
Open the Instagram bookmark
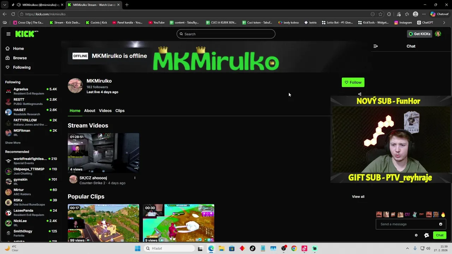(x=403, y=23)
